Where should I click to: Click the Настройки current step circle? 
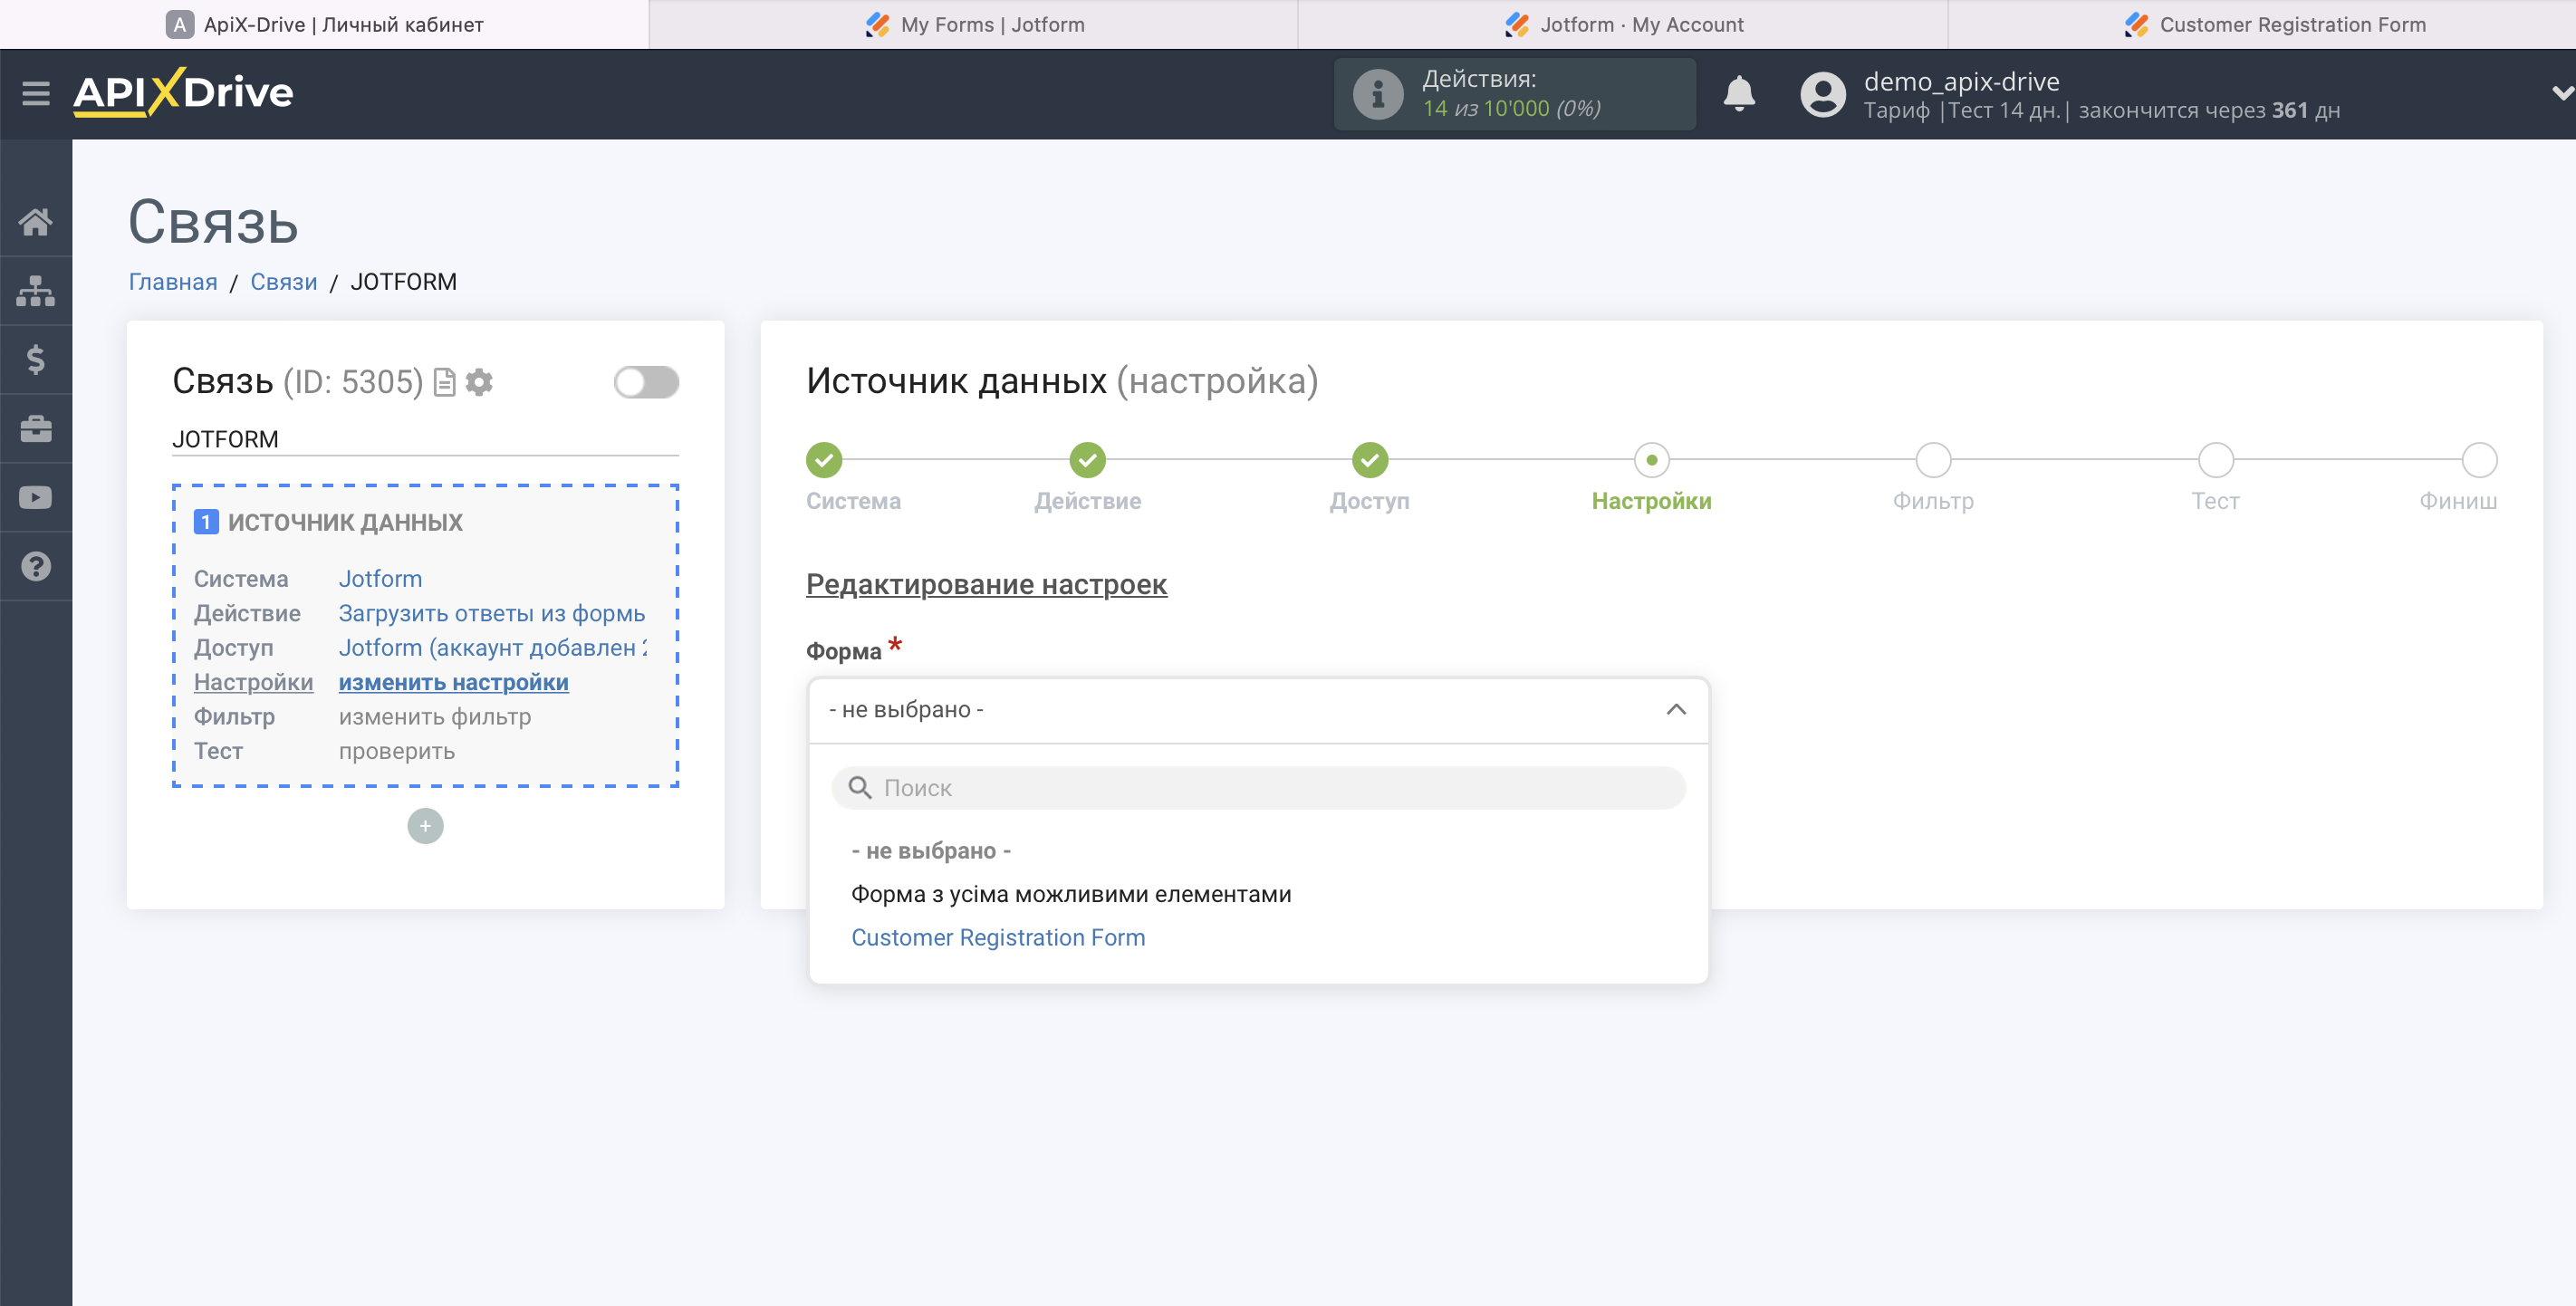[1652, 460]
